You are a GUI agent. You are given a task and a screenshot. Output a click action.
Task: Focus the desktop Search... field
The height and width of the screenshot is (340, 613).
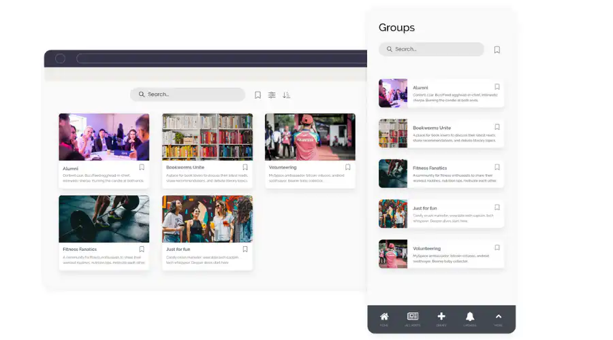click(188, 95)
